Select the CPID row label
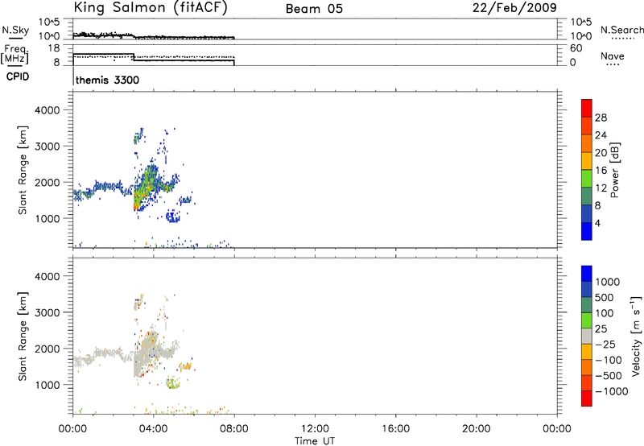The height and width of the screenshot is (446, 644). click(x=18, y=76)
